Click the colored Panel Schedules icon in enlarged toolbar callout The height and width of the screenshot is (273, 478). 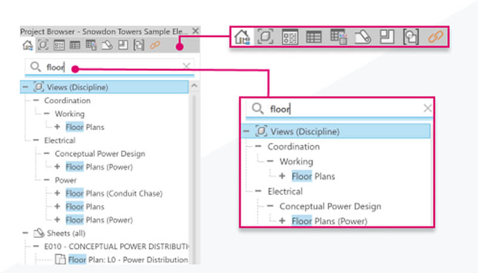tap(338, 37)
